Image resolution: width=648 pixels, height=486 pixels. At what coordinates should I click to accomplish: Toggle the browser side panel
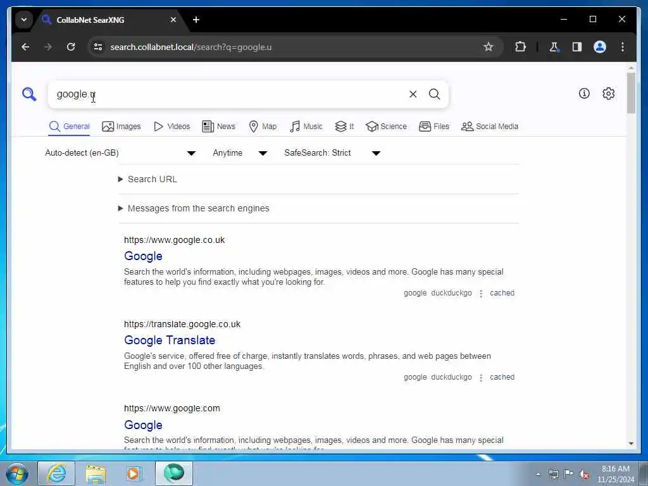click(x=577, y=47)
